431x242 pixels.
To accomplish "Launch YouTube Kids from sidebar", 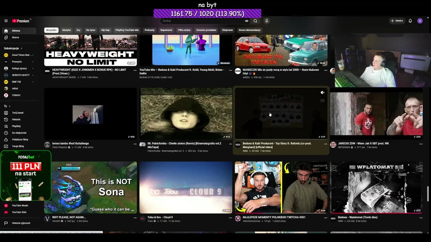I will click(x=19, y=212).
